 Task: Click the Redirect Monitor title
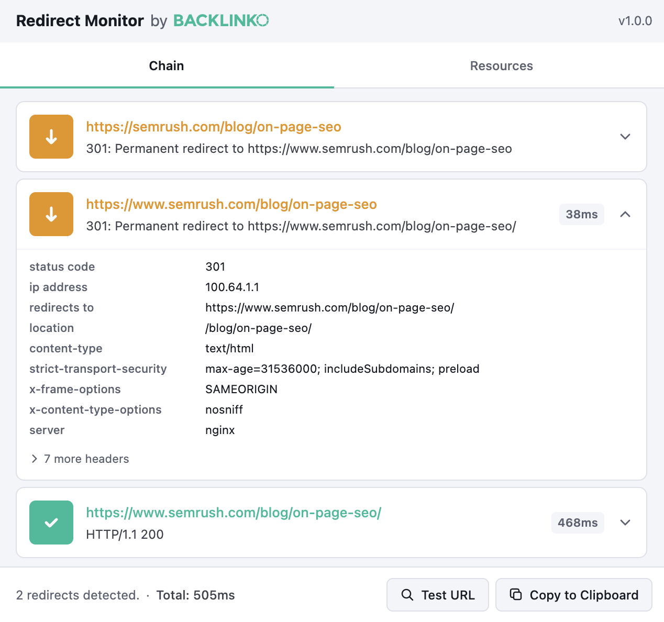(80, 20)
